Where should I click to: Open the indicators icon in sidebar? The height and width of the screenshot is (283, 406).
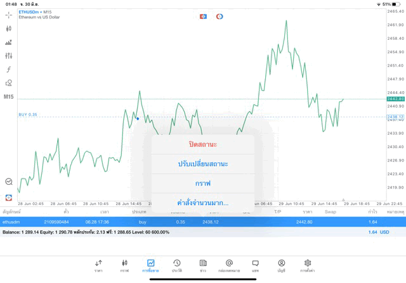pyautogui.click(x=9, y=42)
